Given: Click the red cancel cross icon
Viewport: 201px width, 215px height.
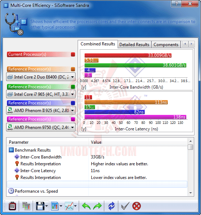Looking at the screenshot, I should tap(136, 206).
